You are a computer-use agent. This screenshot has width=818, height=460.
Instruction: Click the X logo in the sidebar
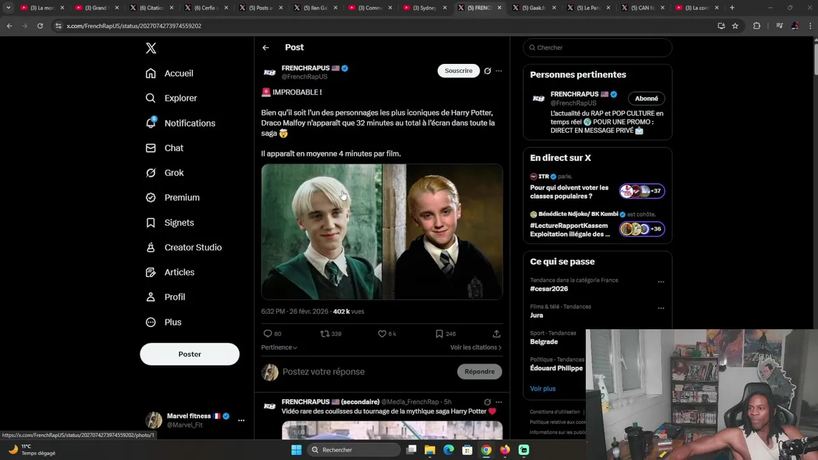point(151,48)
